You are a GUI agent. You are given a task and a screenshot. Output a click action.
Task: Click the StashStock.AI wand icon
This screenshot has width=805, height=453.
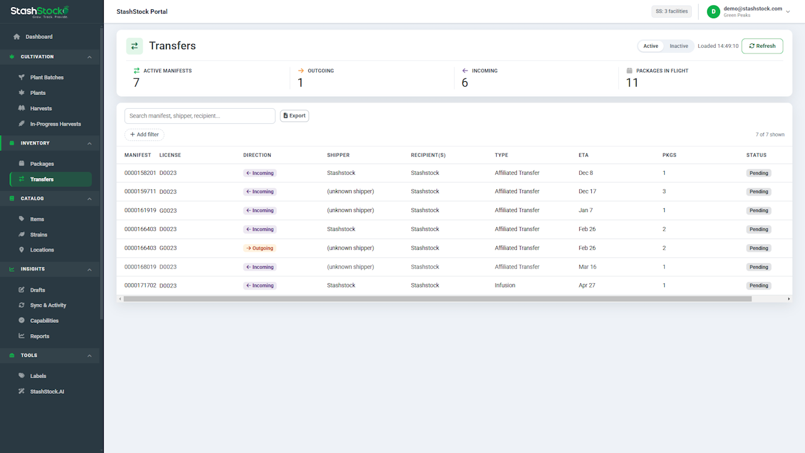(22, 391)
